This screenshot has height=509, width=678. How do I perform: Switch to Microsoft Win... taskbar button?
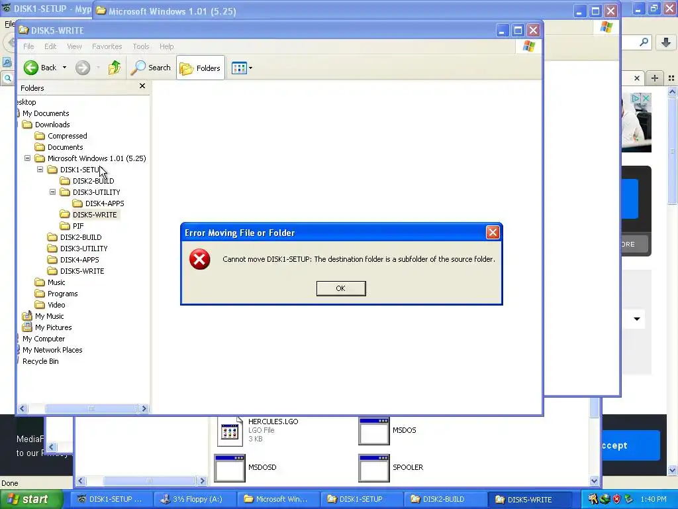pyautogui.click(x=277, y=499)
